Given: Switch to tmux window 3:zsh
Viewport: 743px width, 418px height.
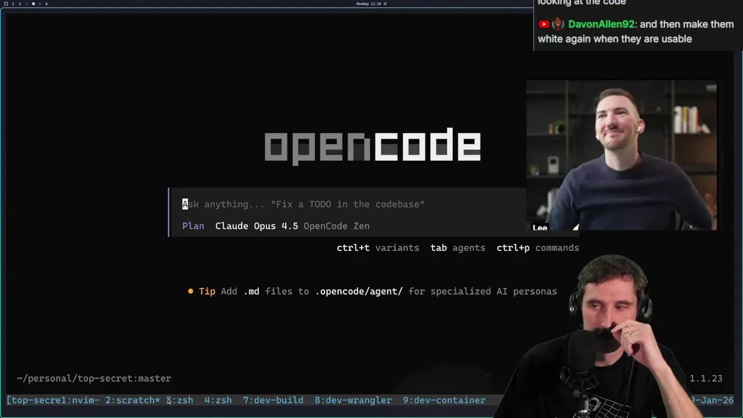Looking at the screenshot, I should 180,401.
